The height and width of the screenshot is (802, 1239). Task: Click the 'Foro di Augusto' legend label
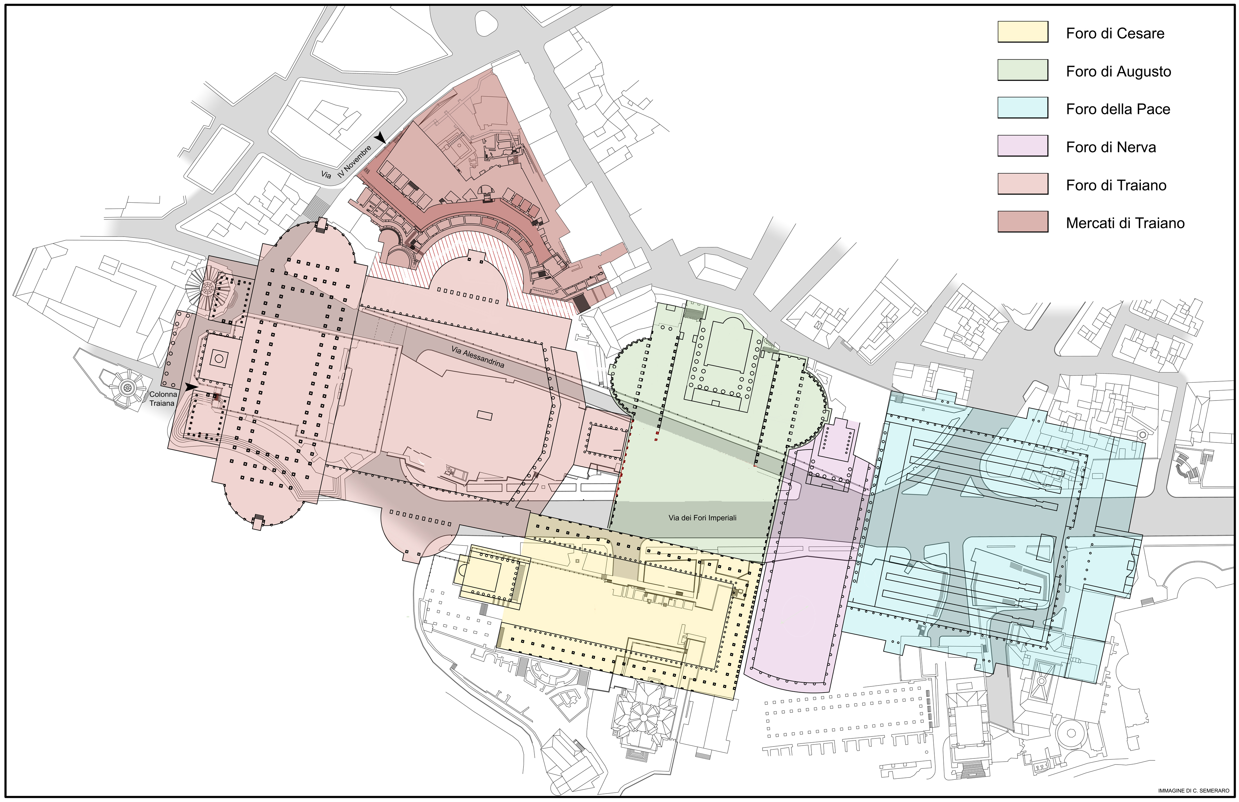pyautogui.click(x=1118, y=71)
